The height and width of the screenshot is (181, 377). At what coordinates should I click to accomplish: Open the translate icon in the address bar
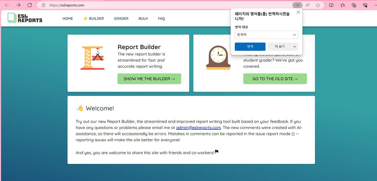[297, 5]
